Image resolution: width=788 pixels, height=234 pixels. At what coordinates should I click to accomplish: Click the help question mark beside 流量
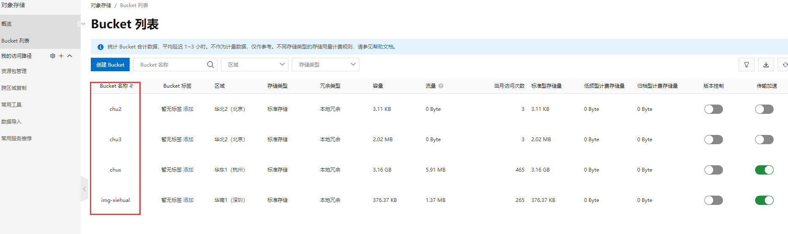click(441, 86)
